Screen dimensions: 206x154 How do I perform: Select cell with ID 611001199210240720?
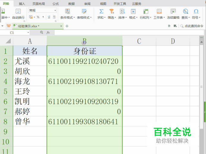(x=85, y=61)
